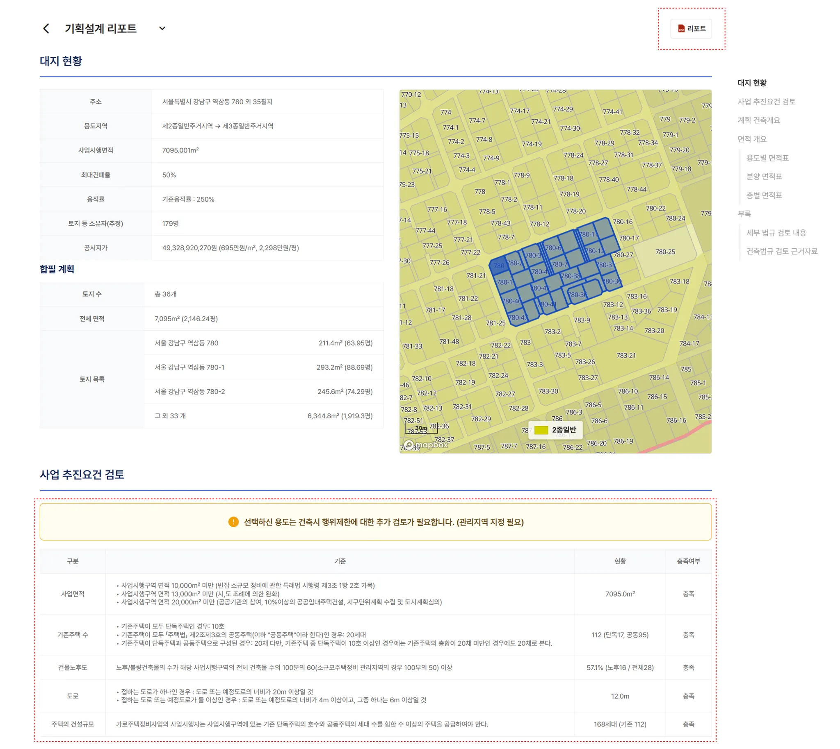Click the PDF 리포트 button
Screen dimensions: 840x749
click(691, 29)
